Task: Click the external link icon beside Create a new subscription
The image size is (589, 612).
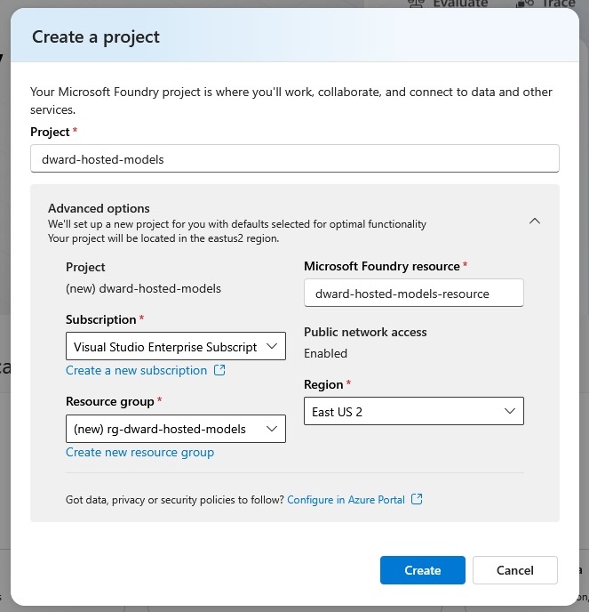Action: [219, 370]
